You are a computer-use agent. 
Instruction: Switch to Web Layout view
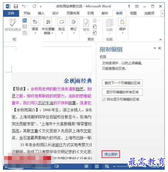pyautogui.click(x=107, y=166)
